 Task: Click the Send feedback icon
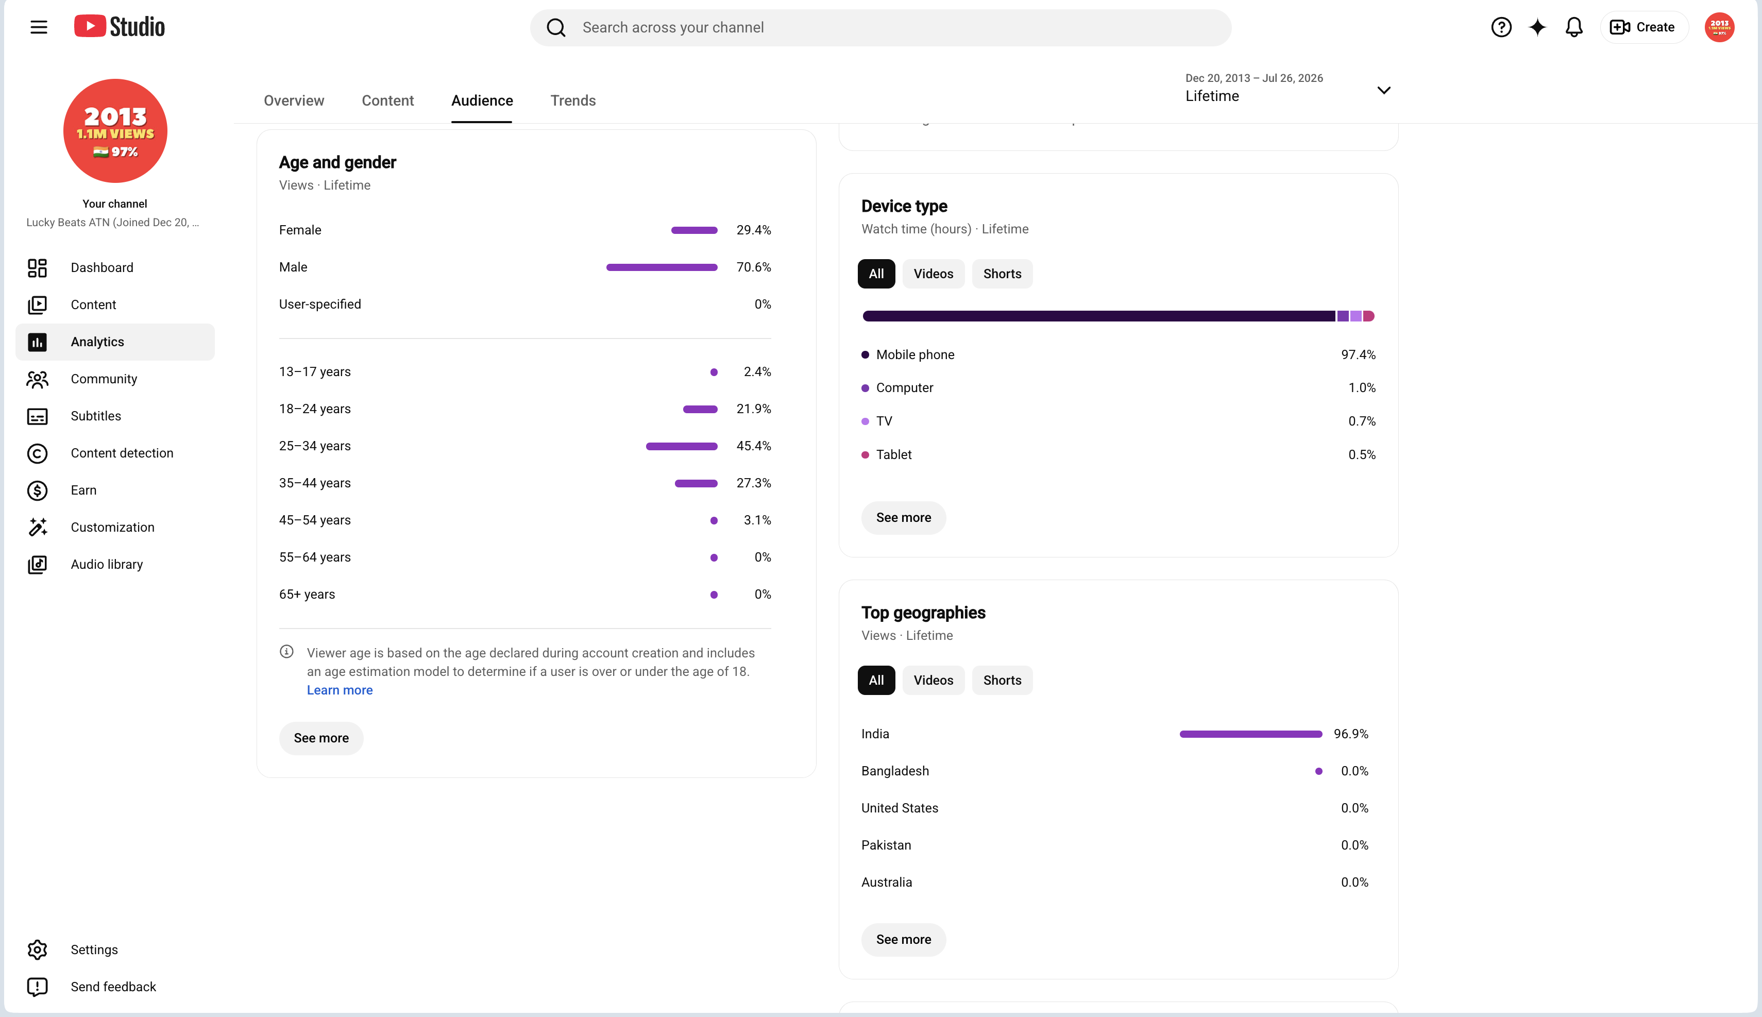coord(37,986)
